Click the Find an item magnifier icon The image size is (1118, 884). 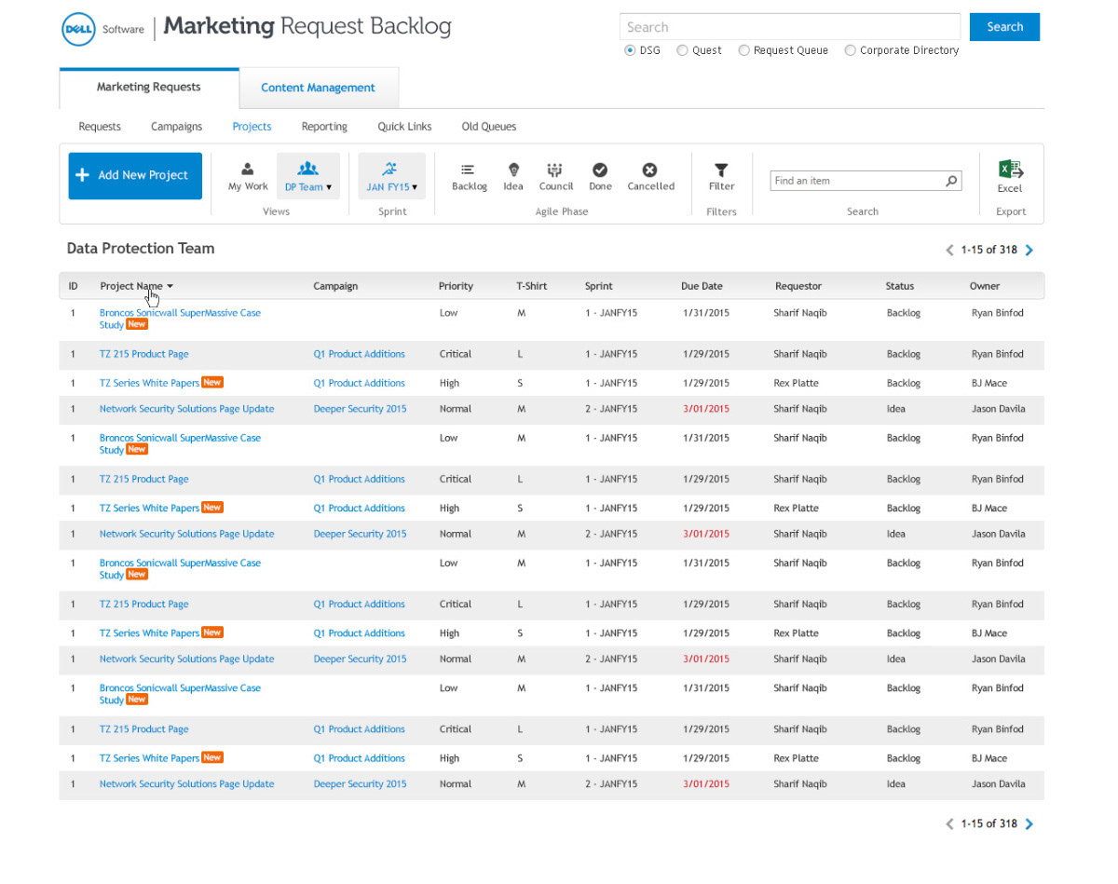tap(951, 181)
